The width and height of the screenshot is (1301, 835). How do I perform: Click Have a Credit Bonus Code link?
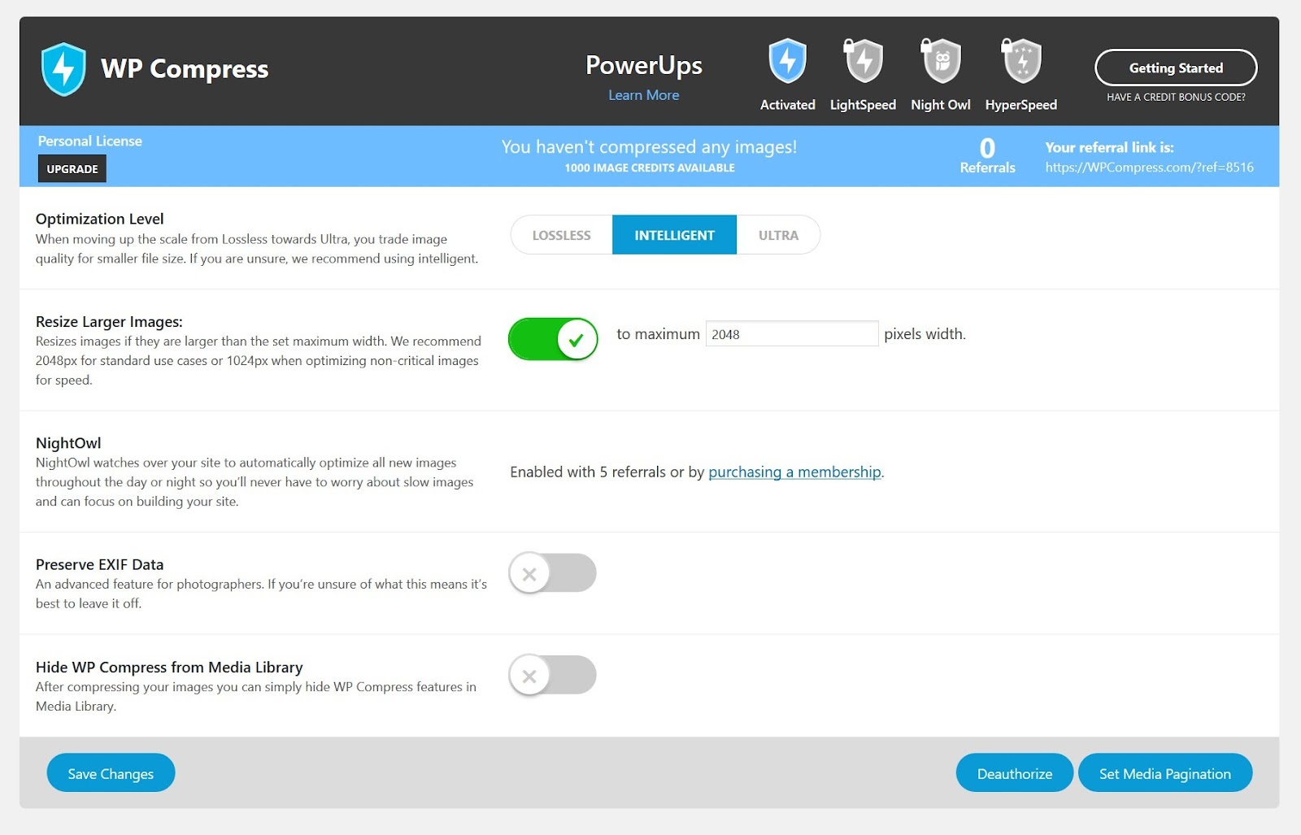coord(1176,97)
